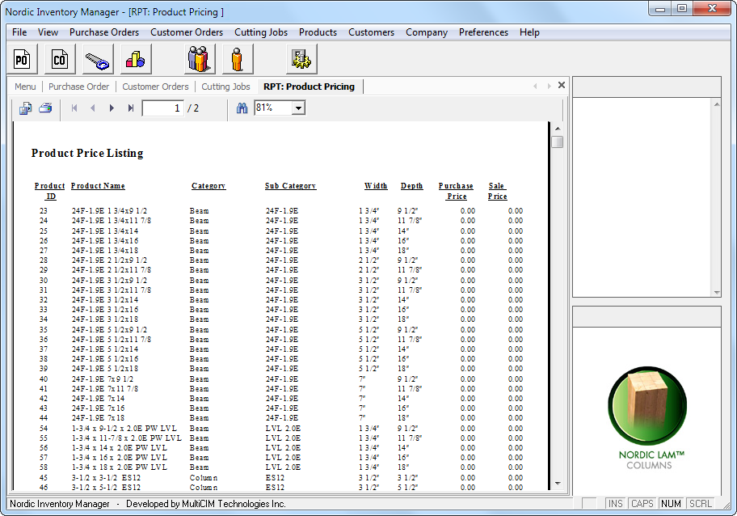Expand the 81% zoom level dropdown
737x516 pixels.
pos(298,108)
